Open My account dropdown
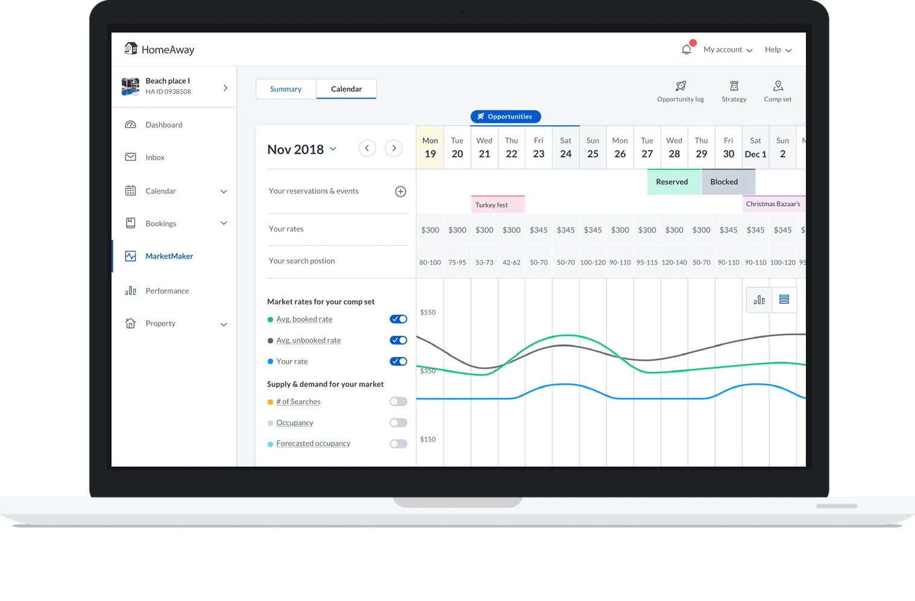This screenshot has height=601, width=915. [728, 49]
